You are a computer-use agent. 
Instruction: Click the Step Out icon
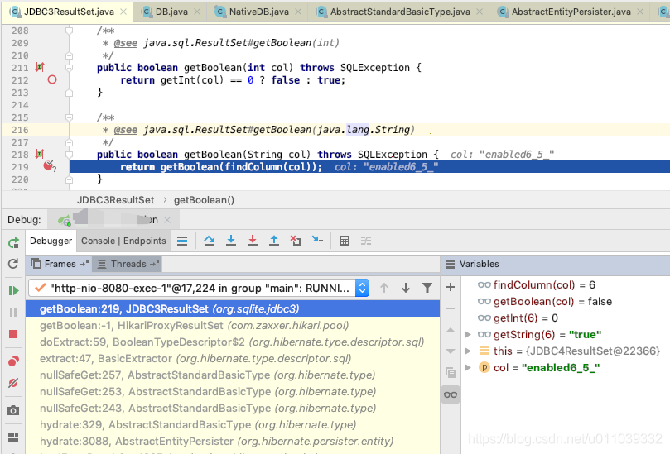click(274, 241)
